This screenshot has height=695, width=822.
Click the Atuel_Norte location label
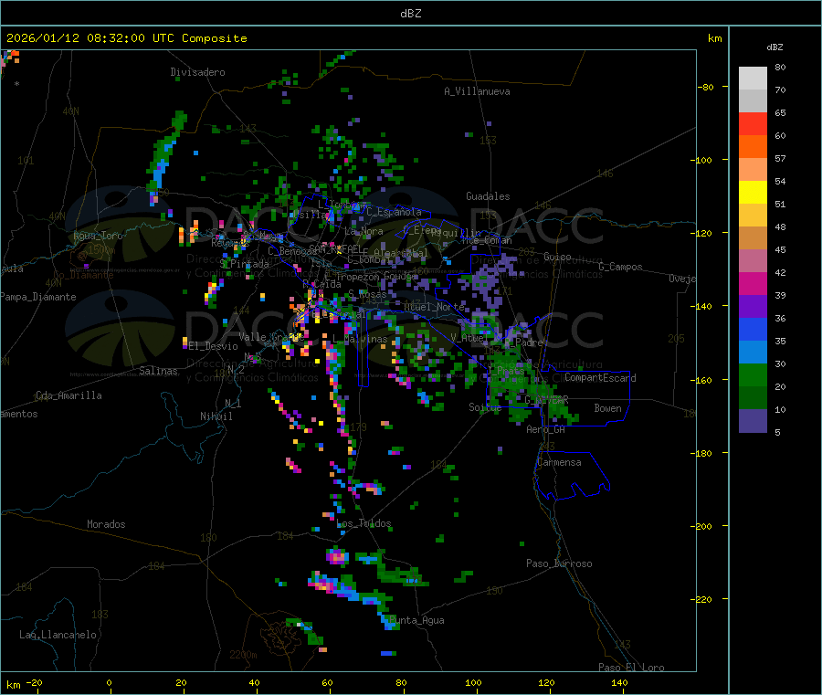(434, 307)
